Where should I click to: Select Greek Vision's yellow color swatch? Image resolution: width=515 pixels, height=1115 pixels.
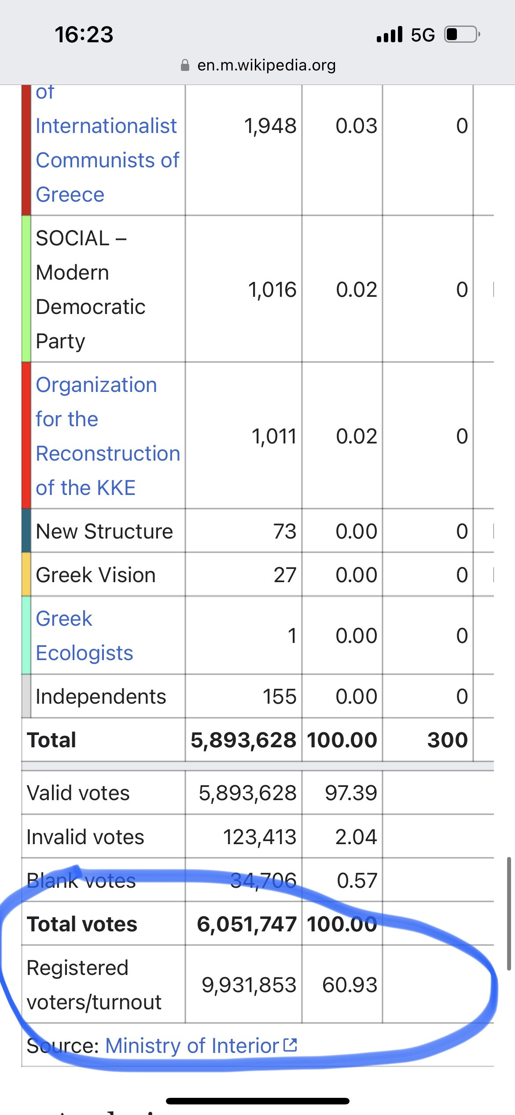(26, 574)
